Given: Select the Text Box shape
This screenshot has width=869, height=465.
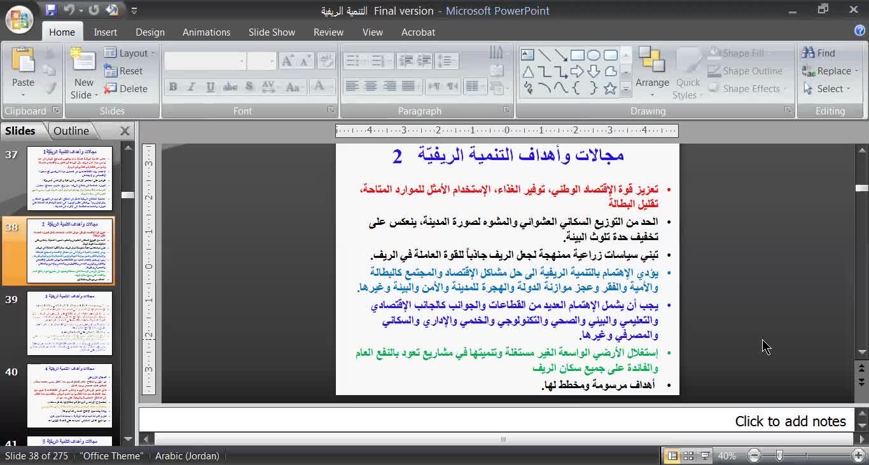Looking at the screenshot, I should pyautogui.click(x=527, y=55).
